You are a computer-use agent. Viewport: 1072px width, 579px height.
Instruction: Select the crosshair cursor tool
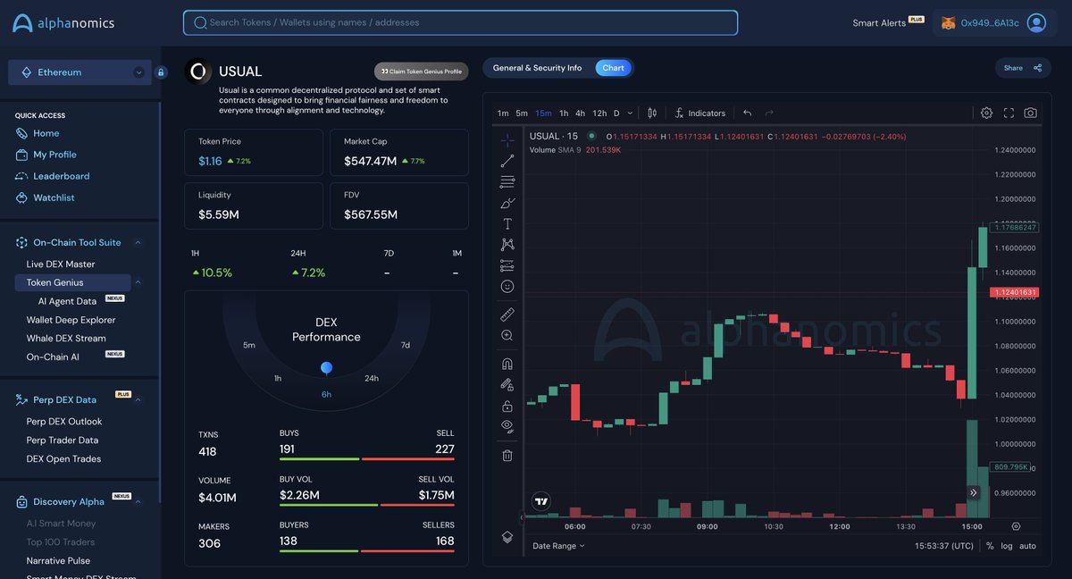click(x=507, y=140)
